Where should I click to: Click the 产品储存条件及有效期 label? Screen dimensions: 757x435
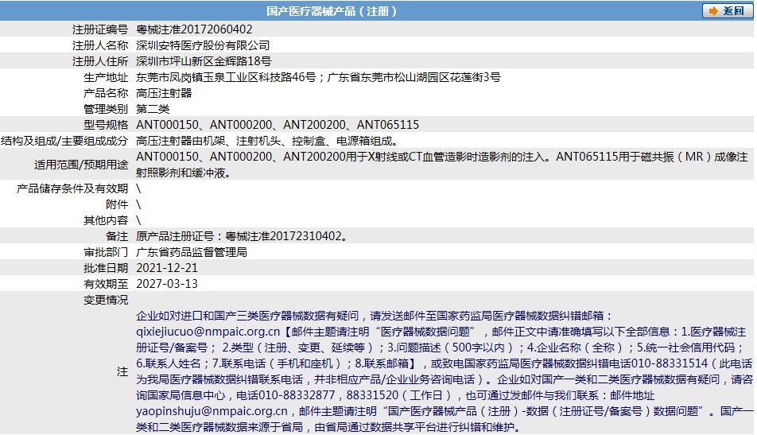point(72,188)
